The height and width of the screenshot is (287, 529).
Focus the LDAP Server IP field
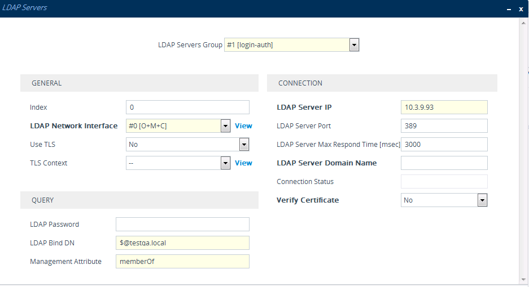pyautogui.click(x=444, y=107)
